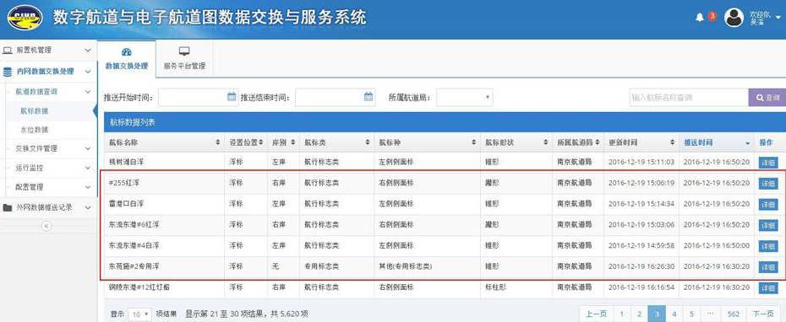Click the folder icon beside 外网数据推送记录

[x=8, y=207]
